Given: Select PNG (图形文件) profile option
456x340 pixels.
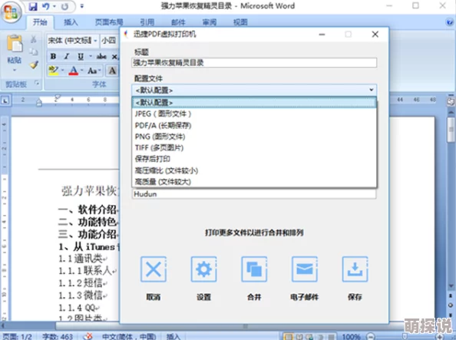Looking at the screenshot, I should point(254,137).
